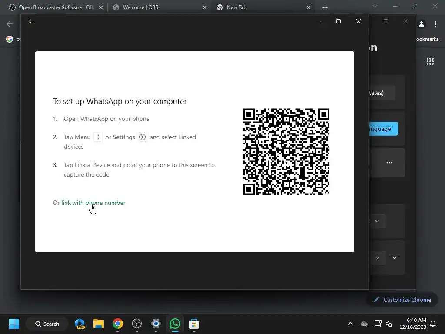445x334 pixels.
Task: Open OBS Studio from the taskbar
Action: click(x=137, y=324)
